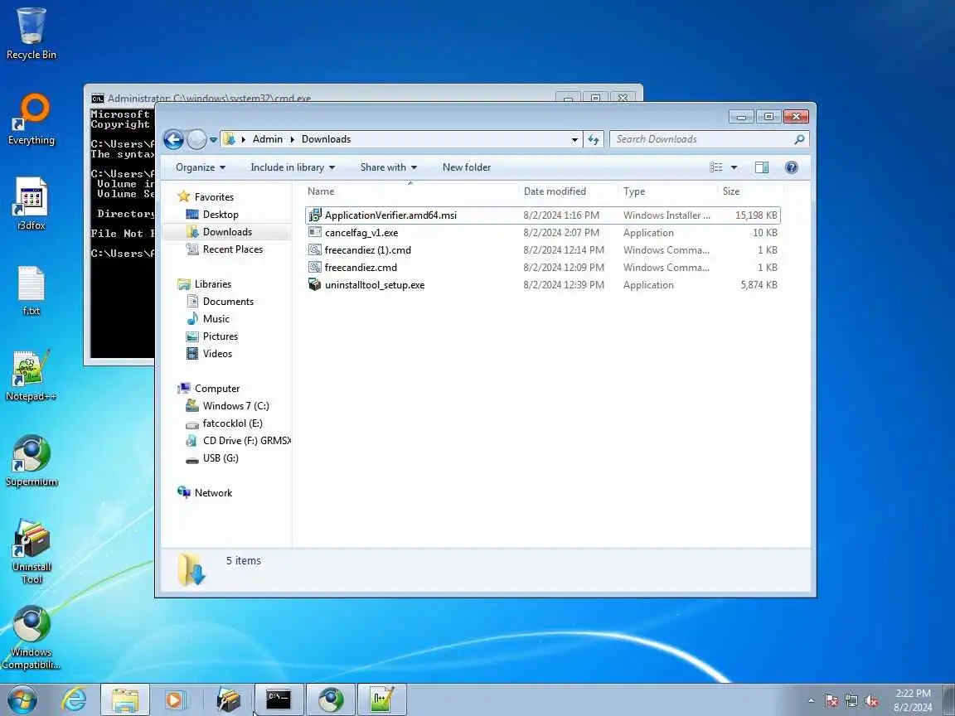This screenshot has height=716, width=955.
Task: Open view options dropdown arrow
Action: [x=734, y=167]
